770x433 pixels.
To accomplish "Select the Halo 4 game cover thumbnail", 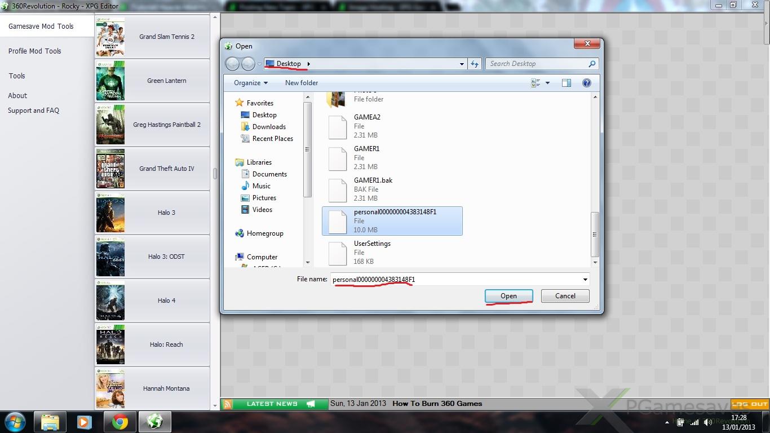I will (110, 301).
